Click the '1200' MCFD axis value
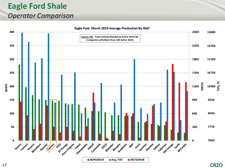225x168 pixels. (x=195, y=86)
